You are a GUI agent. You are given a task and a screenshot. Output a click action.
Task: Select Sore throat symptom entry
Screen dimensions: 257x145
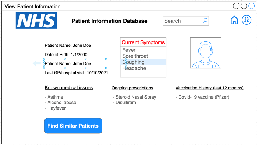point(135,56)
